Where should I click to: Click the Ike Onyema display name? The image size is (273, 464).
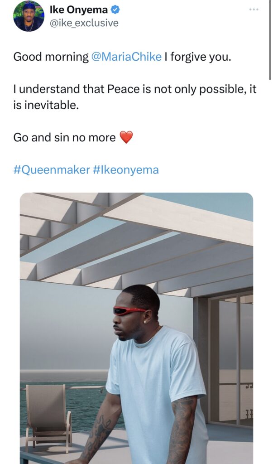(x=78, y=10)
